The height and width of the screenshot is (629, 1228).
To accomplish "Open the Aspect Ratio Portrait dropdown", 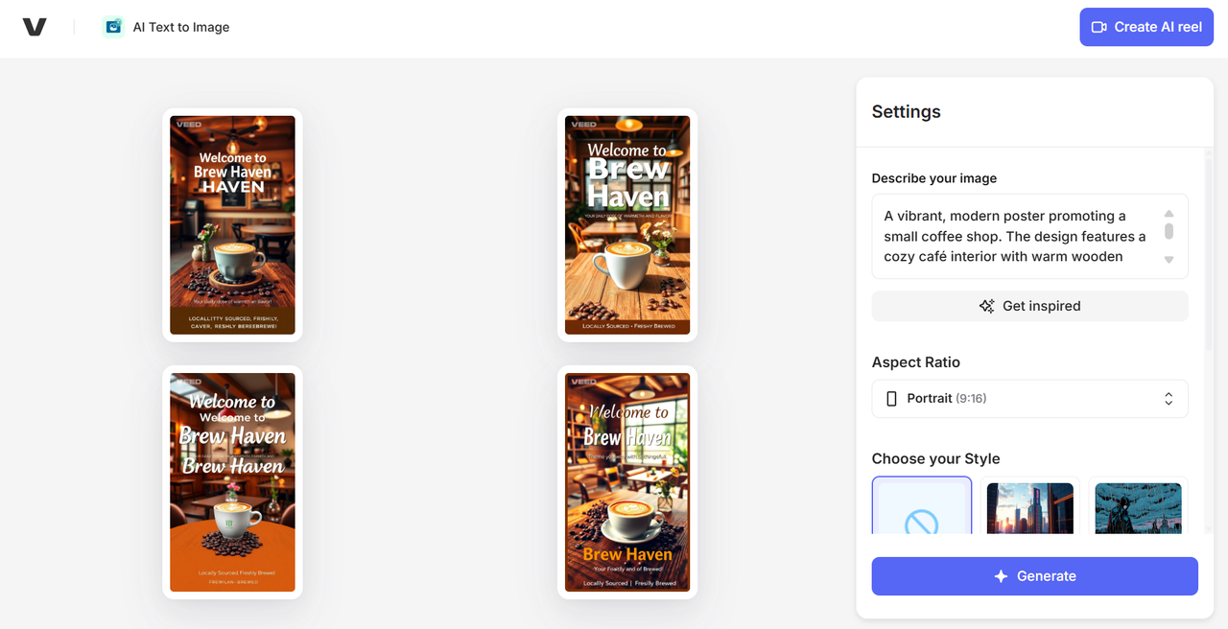I will 1028,398.
